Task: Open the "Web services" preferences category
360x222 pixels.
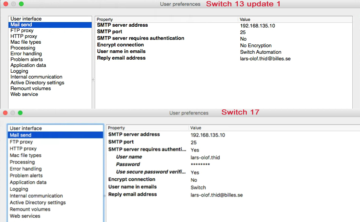Action: [25, 216]
